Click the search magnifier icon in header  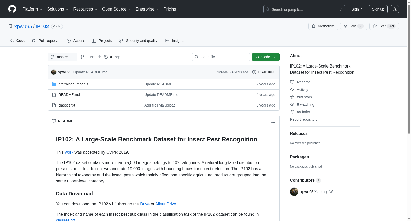click(x=268, y=9)
